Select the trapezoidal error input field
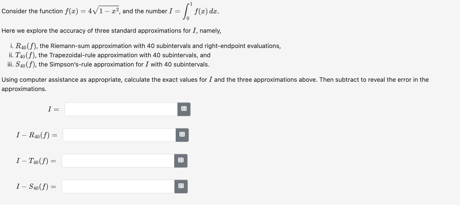The image size is (460, 205). tap(118, 161)
